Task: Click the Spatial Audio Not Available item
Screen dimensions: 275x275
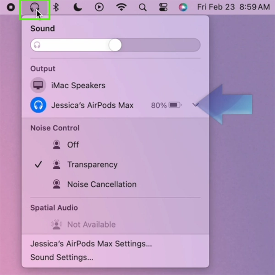Action: pos(115,224)
